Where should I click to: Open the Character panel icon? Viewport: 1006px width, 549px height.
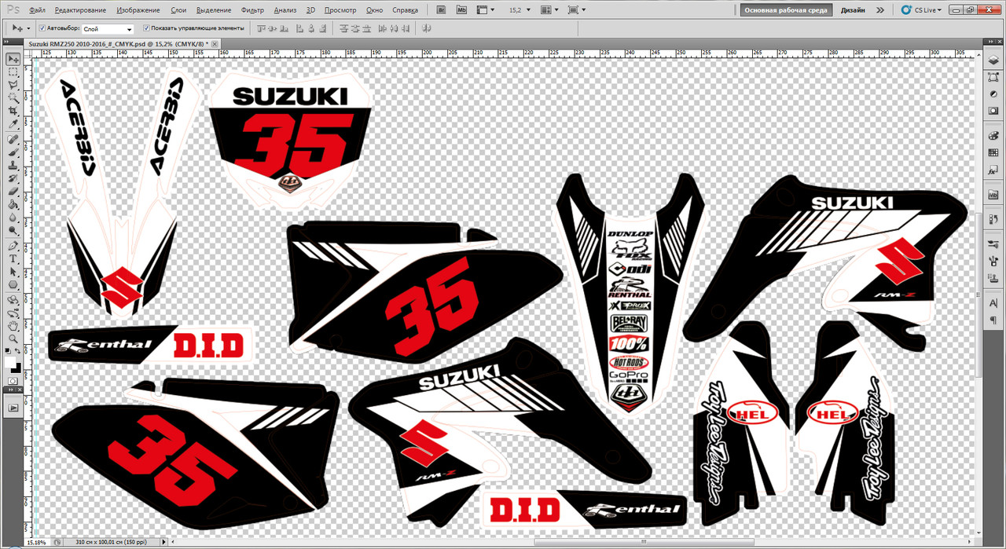tap(993, 305)
